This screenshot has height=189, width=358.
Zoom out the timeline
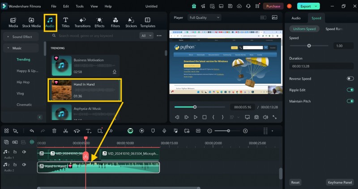click(x=209, y=131)
